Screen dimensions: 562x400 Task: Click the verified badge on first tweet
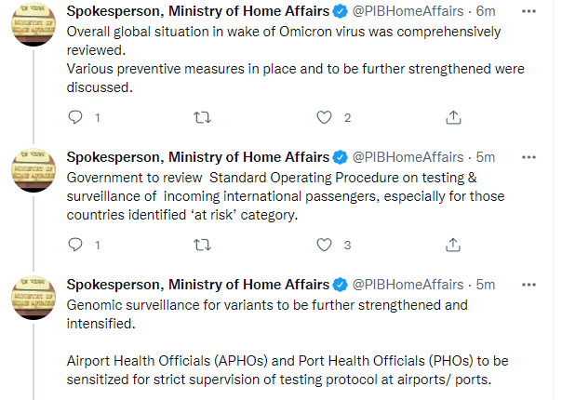pyautogui.click(x=341, y=12)
